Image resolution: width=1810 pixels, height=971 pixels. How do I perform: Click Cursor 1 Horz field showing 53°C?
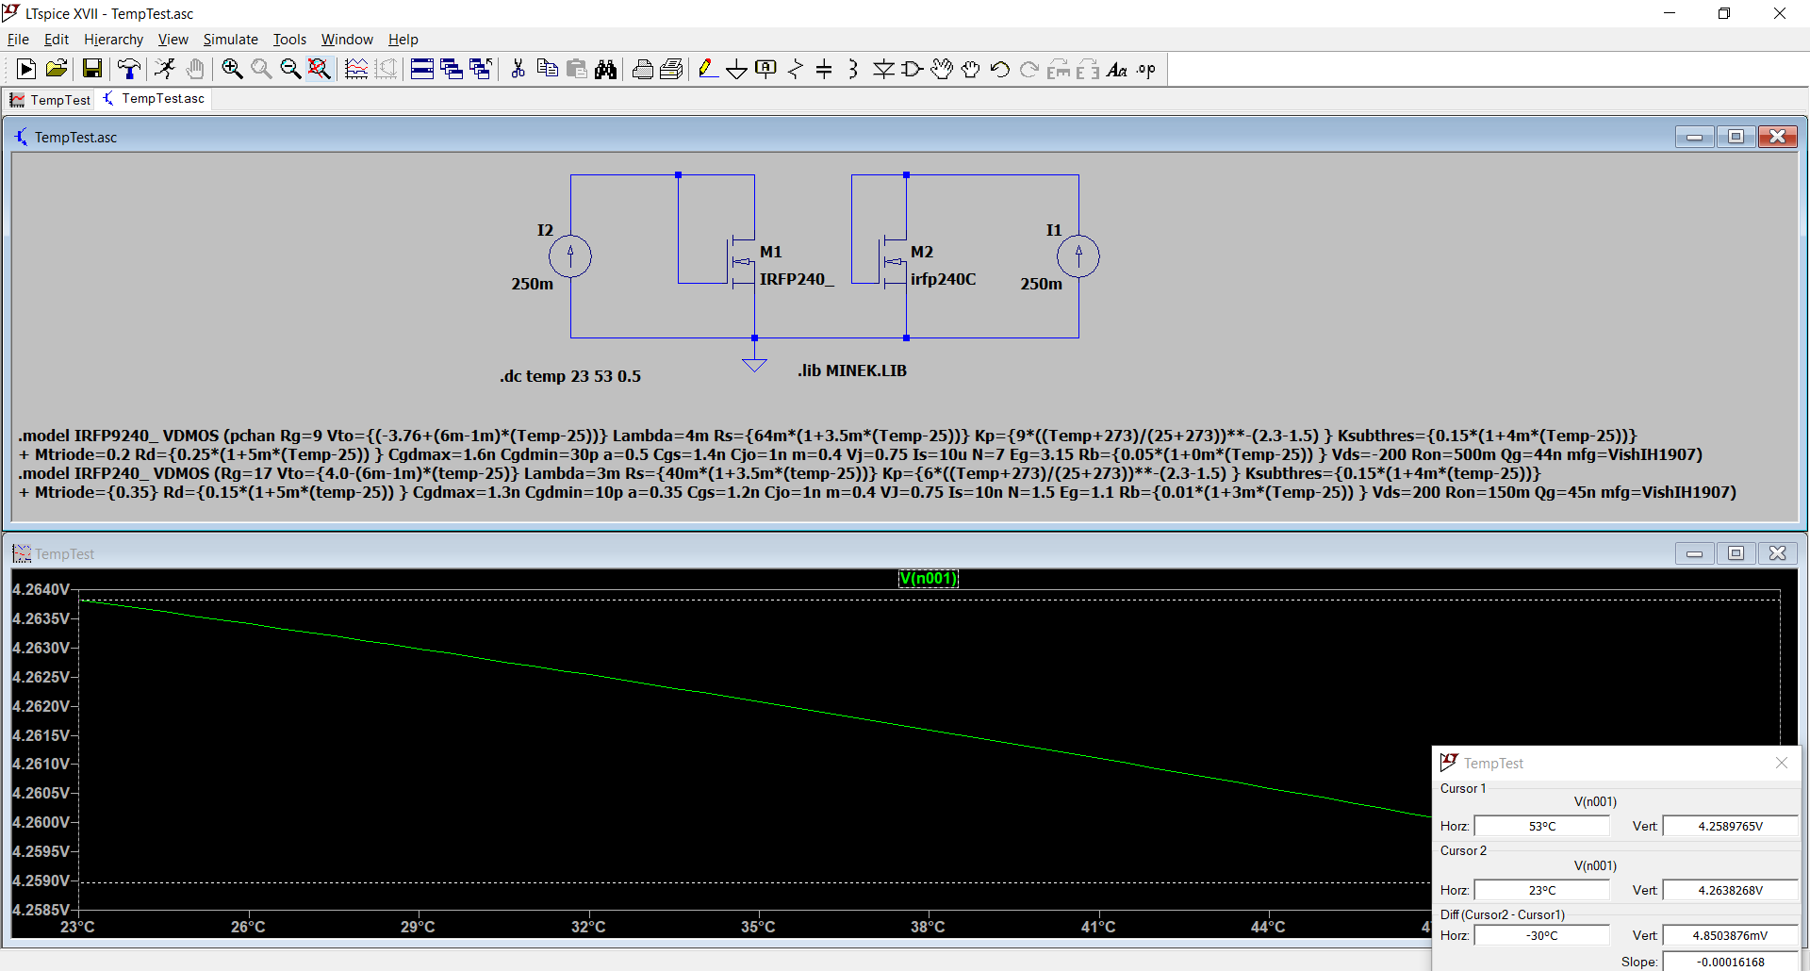tap(1542, 826)
